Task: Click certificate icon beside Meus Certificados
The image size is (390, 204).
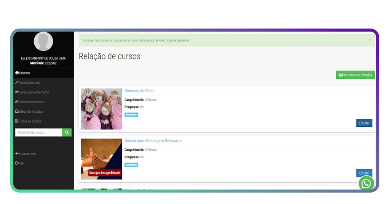Action: pyautogui.click(x=17, y=111)
